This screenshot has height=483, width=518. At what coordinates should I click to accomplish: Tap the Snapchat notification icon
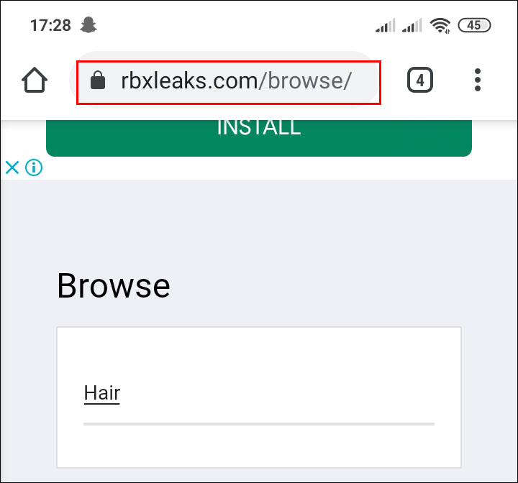click(x=88, y=25)
